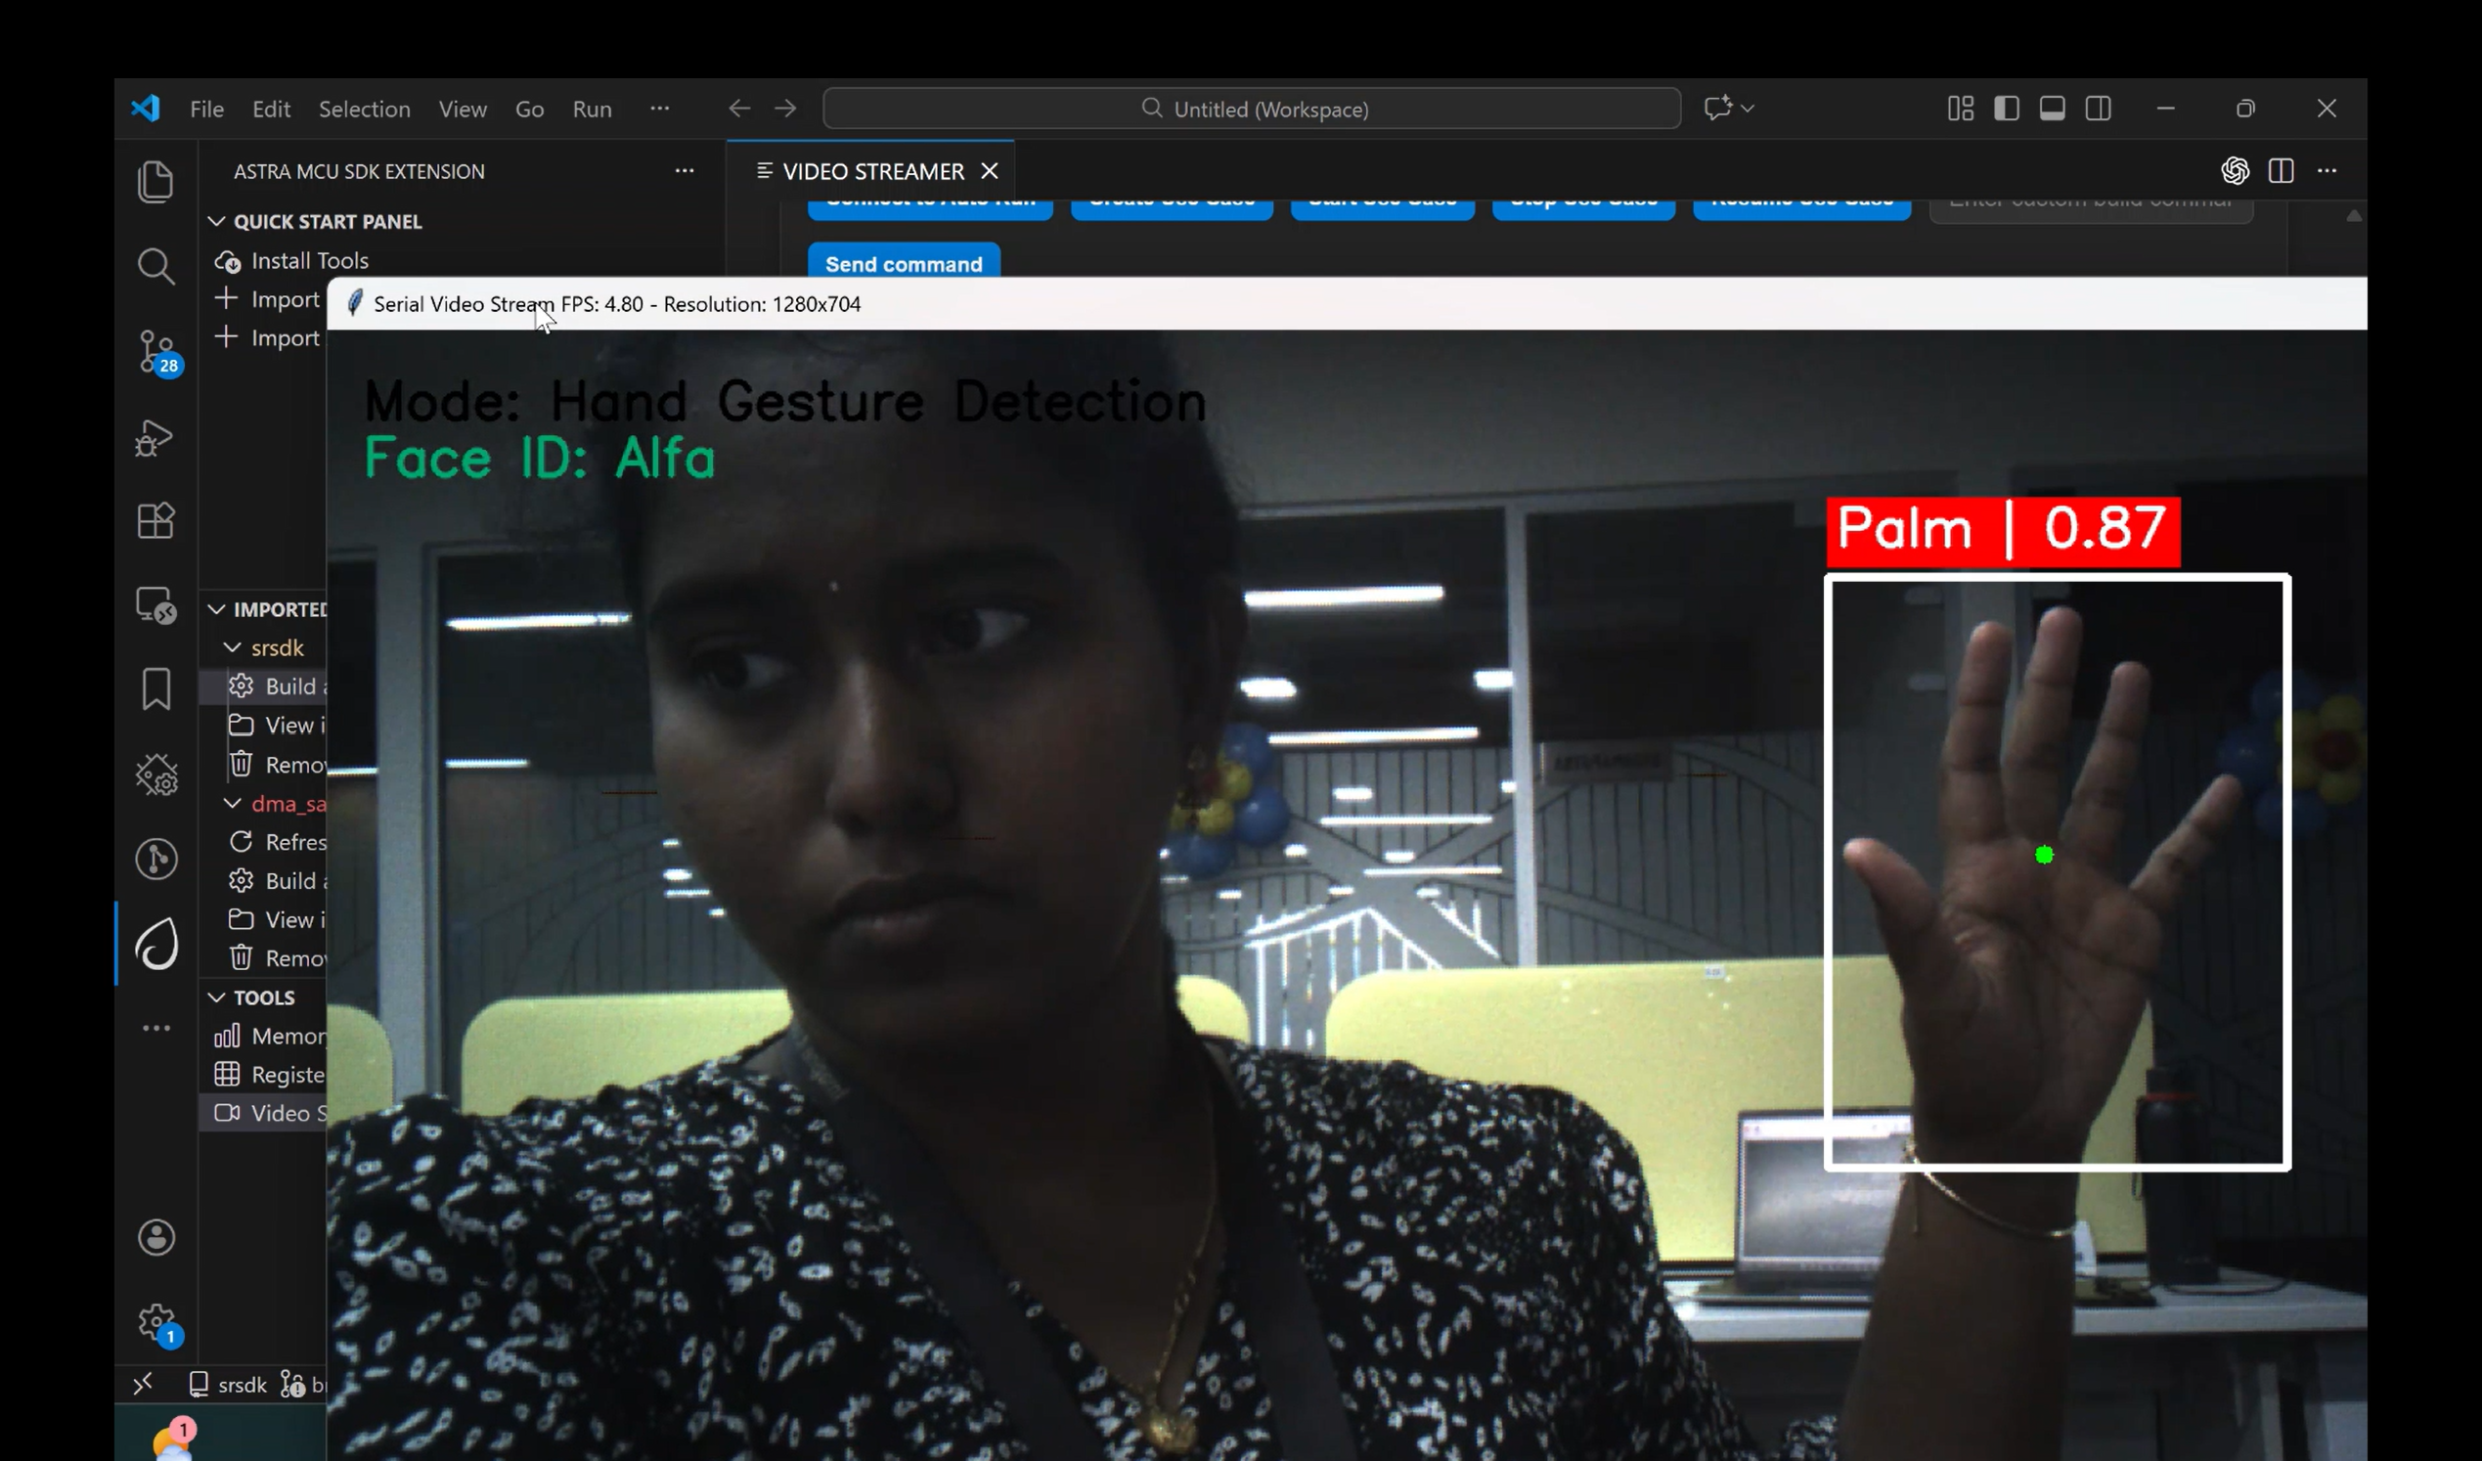Click Install Tools in quick start panel
This screenshot has height=1461, width=2482.
(x=310, y=261)
